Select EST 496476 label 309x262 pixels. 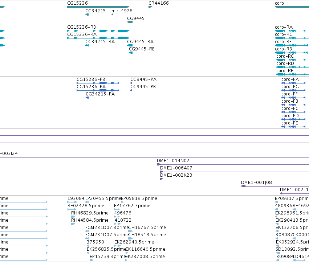tap(123, 213)
